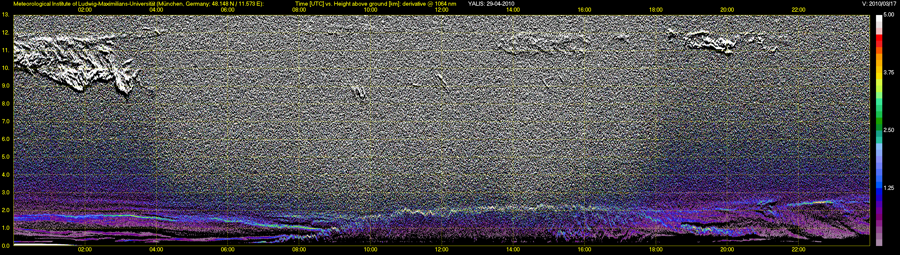Click the 0.0 height axis label
The image size is (900, 255).
[6, 246]
